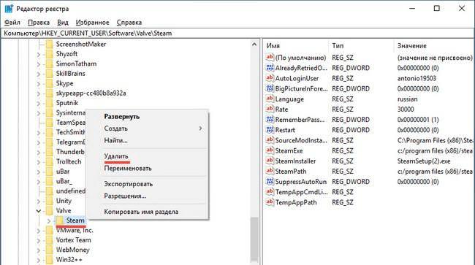The image size is (475, 265).
Task: Select Копировать имя раздела entry
Action: click(141, 212)
